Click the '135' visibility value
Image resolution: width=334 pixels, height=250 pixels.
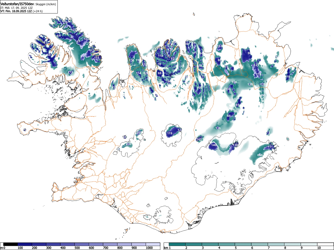(x=132, y=60)
